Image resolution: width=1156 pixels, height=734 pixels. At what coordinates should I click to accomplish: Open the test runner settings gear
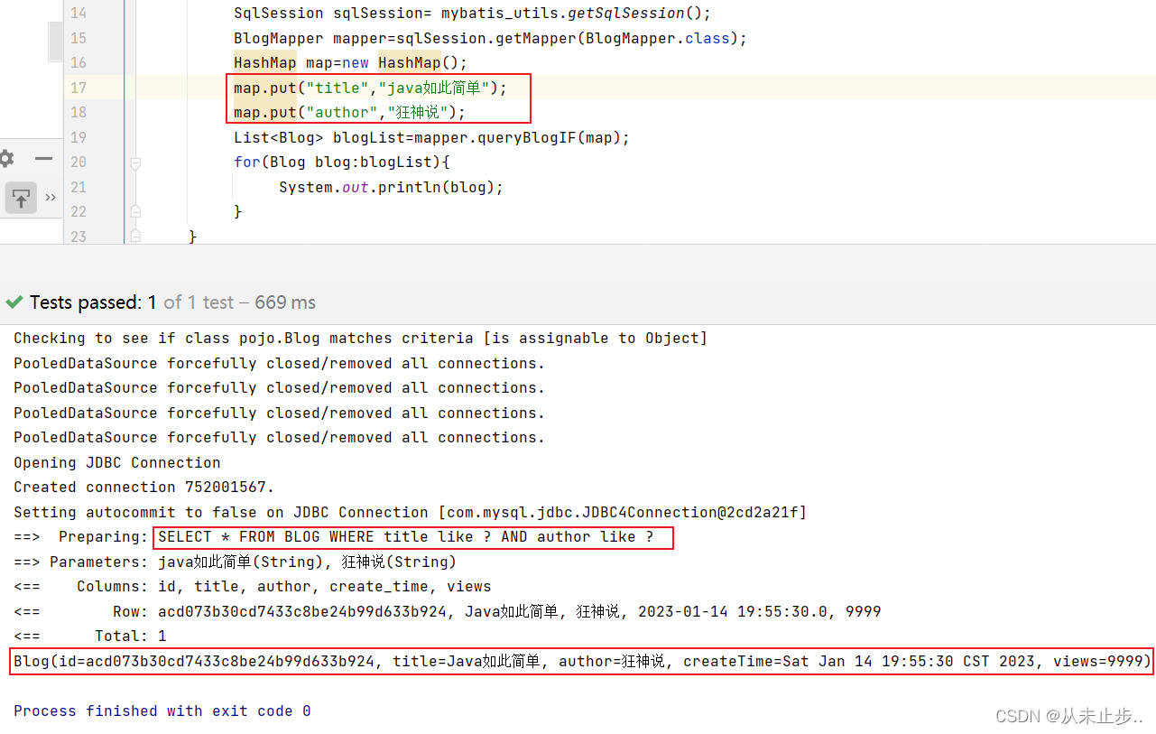[5, 159]
